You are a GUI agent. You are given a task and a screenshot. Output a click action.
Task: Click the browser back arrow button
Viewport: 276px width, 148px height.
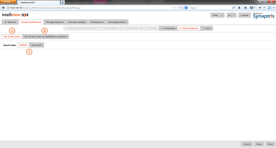click(x=3, y=8)
